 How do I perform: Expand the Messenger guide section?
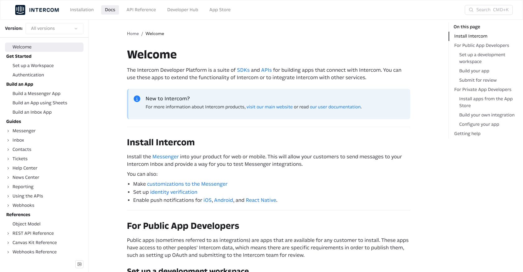point(8,131)
